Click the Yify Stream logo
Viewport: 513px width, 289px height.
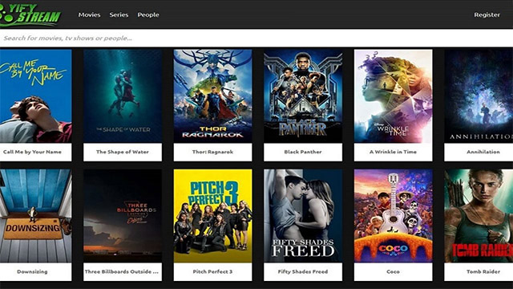click(x=30, y=14)
